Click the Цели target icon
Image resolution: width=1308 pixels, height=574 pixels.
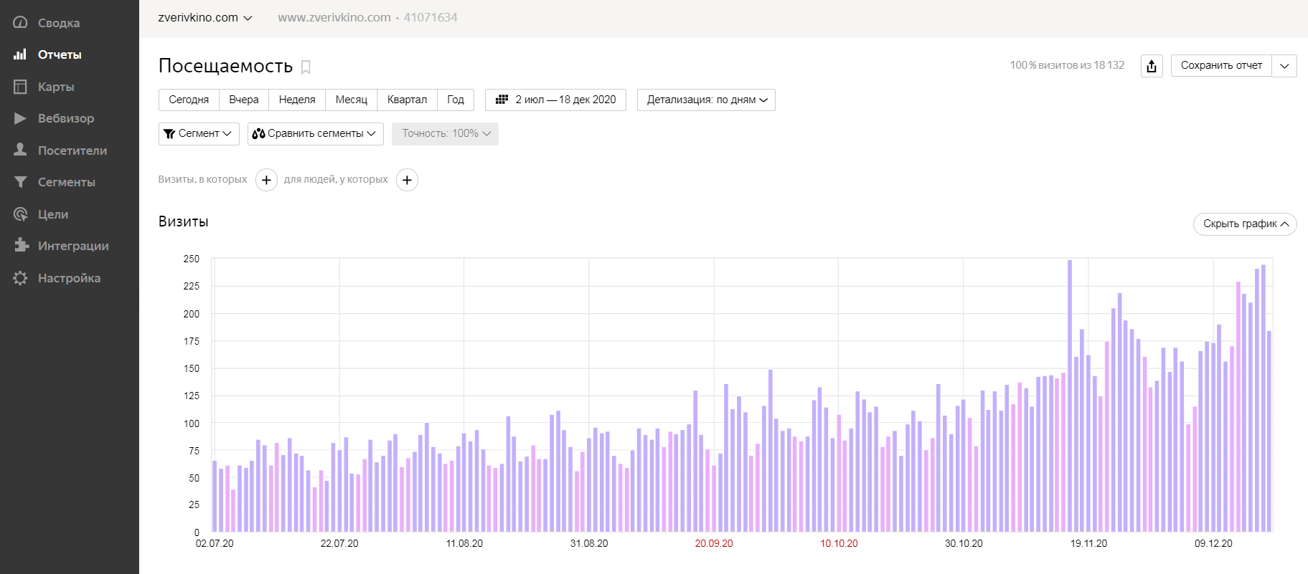(20, 214)
